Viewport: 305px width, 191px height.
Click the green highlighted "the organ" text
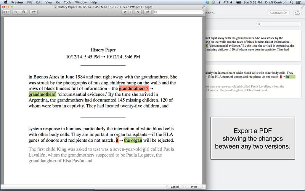(133, 140)
